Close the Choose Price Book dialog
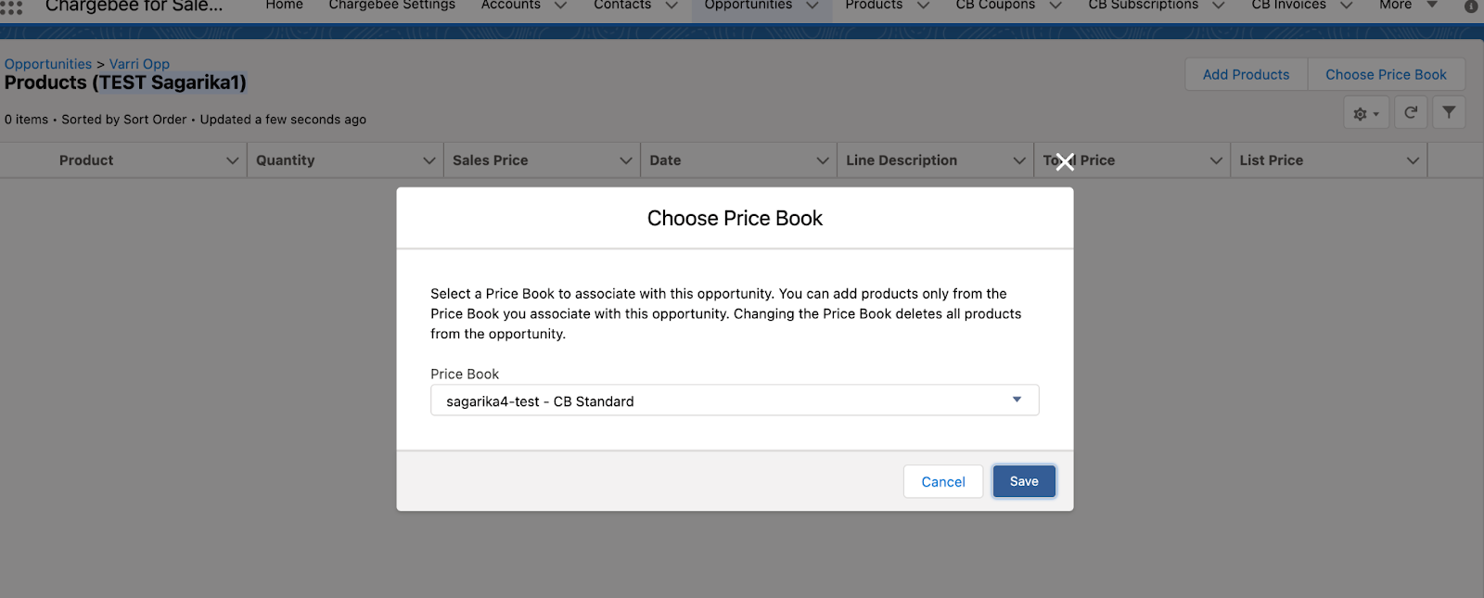This screenshot has width=1484, height=598. 1064,162
